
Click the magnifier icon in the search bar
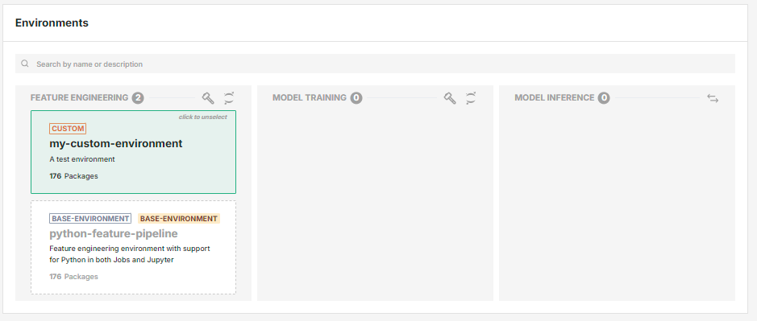pyautogui.click(x=25, y=64)
